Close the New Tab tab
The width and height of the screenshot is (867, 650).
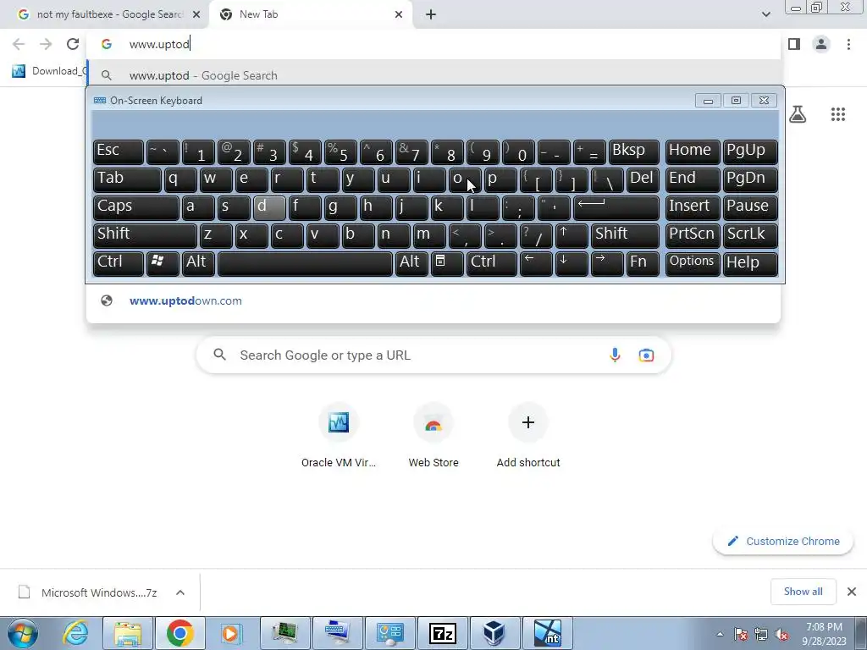coord(399,14)
